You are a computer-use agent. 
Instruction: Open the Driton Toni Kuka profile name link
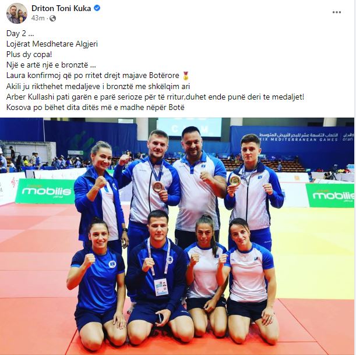pyautogui.click(x=61, y=8)
